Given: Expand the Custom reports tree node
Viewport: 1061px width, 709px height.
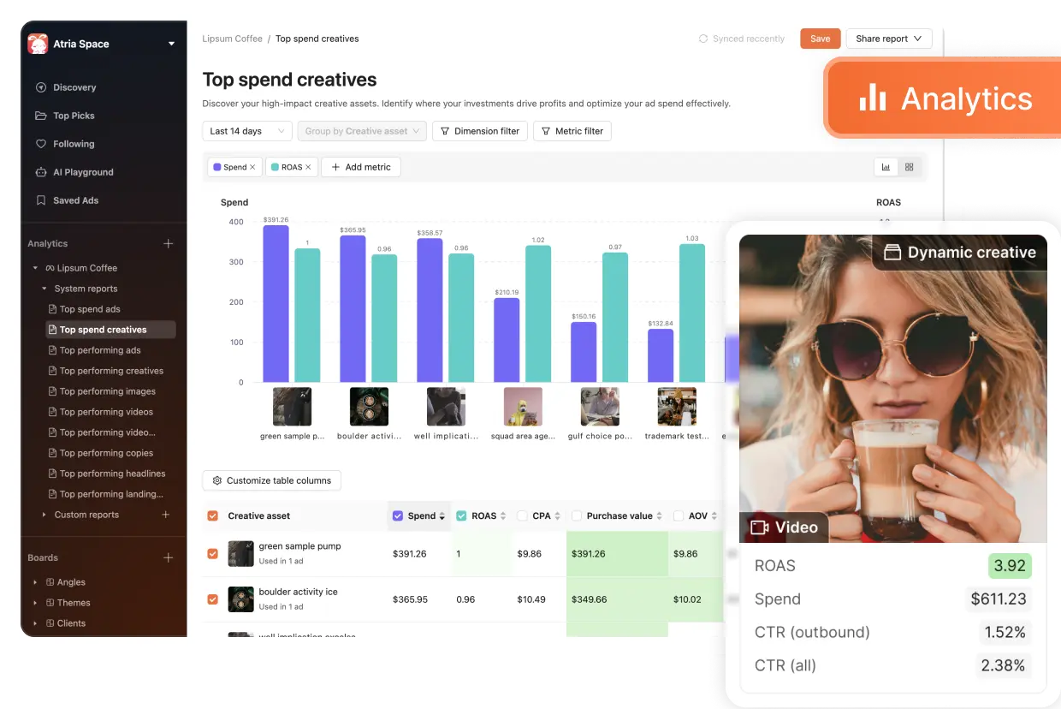Looking at the screenshot, I should tap(44, 515).
